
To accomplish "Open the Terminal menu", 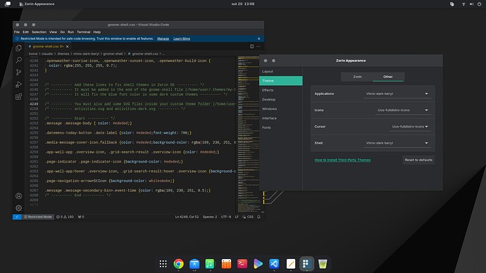I will (x=83, y=32).
